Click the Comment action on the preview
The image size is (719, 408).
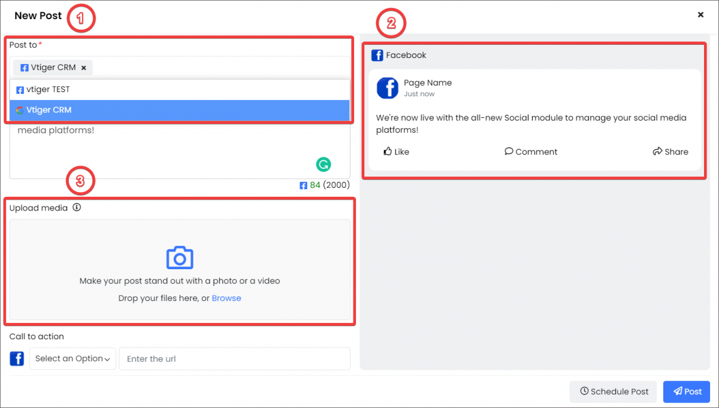(x=530, y=151)
